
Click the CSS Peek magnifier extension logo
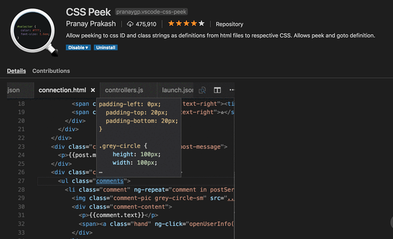34,31
